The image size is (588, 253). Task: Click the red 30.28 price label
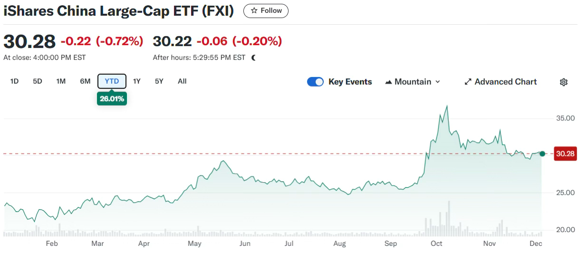565,154
